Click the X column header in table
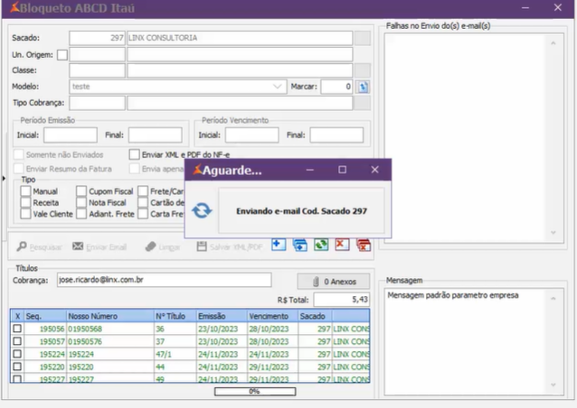This screenshot has height=408, width=577. [17, 316]
